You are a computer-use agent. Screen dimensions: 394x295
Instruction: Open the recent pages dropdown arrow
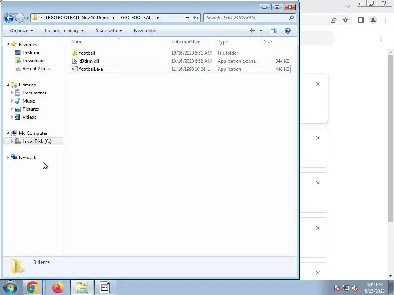click(x=27, y=18)
